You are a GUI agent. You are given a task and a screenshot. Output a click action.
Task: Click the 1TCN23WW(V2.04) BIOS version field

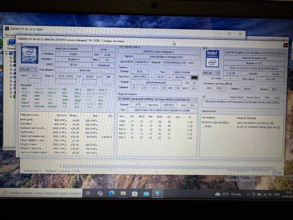[174, 63]
